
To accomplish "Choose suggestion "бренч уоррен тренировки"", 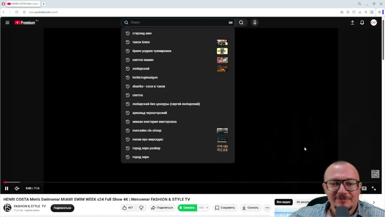I will 178,51.
